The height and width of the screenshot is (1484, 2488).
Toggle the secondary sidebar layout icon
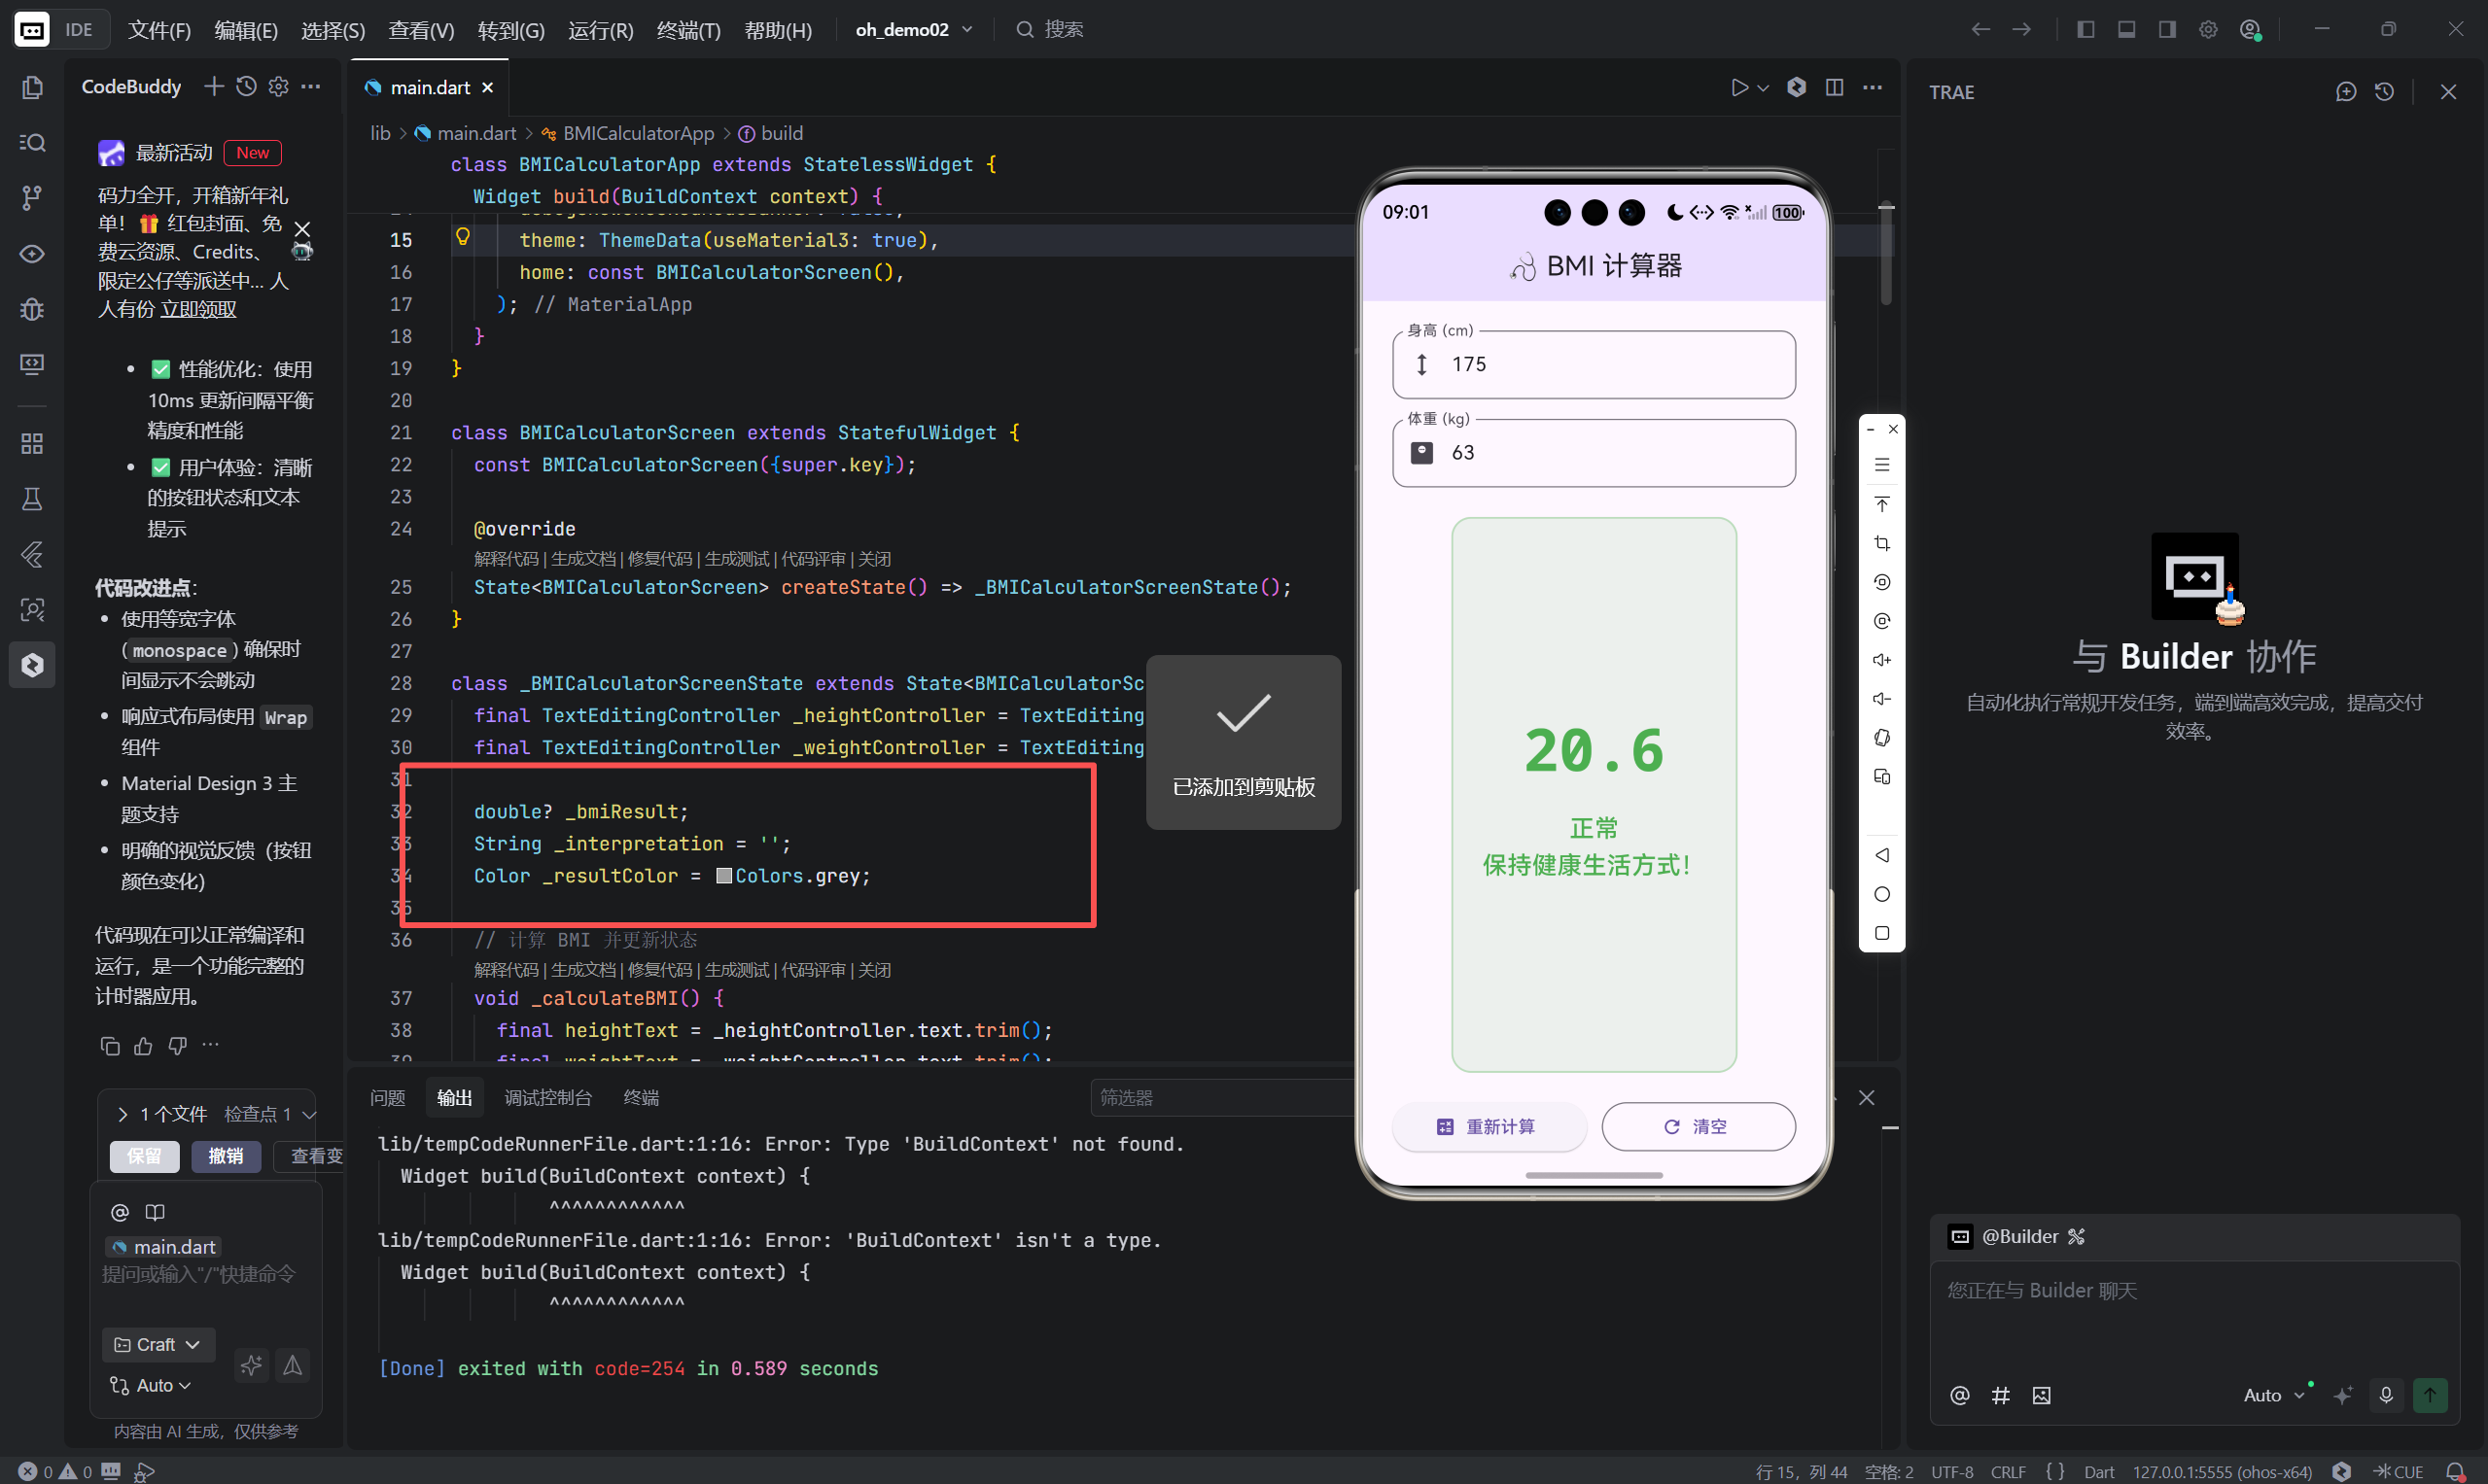click(x=2167, y=30)
